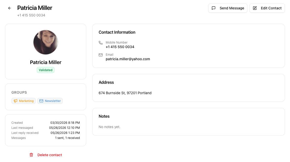Click the page title Patricia Miller
290x162 pixels.
tap(35, 8)
